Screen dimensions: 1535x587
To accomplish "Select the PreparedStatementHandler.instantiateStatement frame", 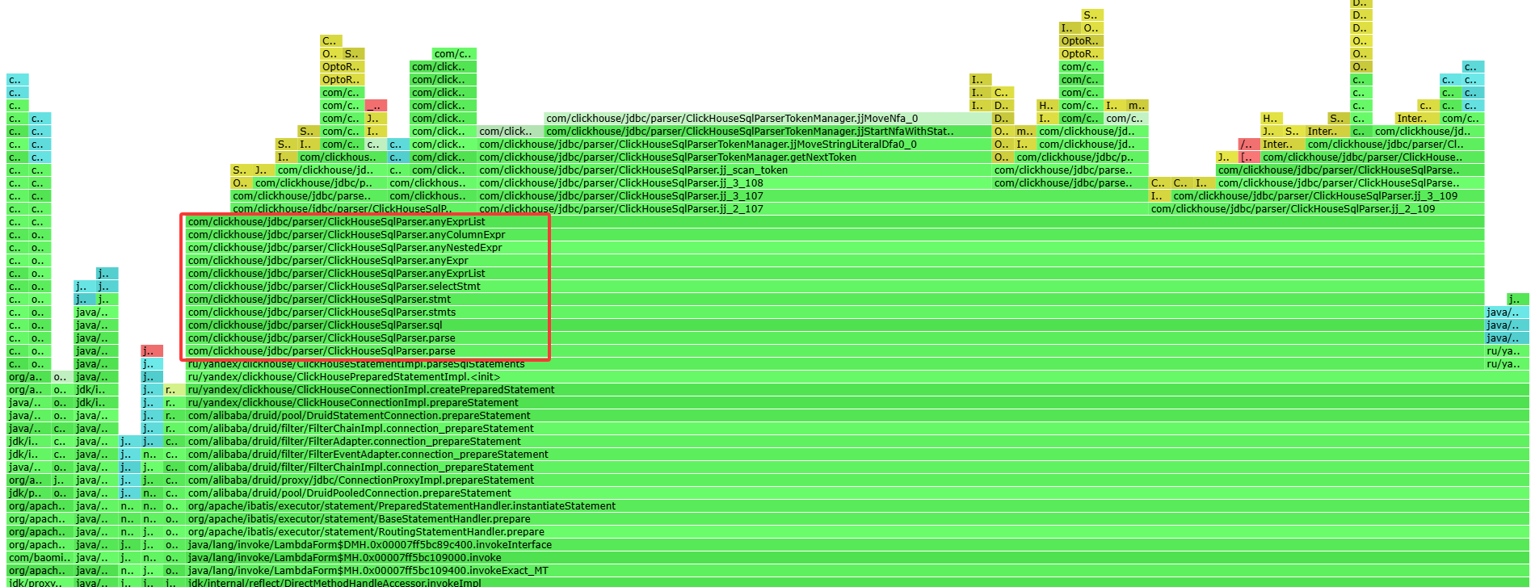I will pyautogui.click(x=402, y=506).
